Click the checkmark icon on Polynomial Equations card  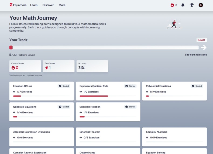(193, 86)
